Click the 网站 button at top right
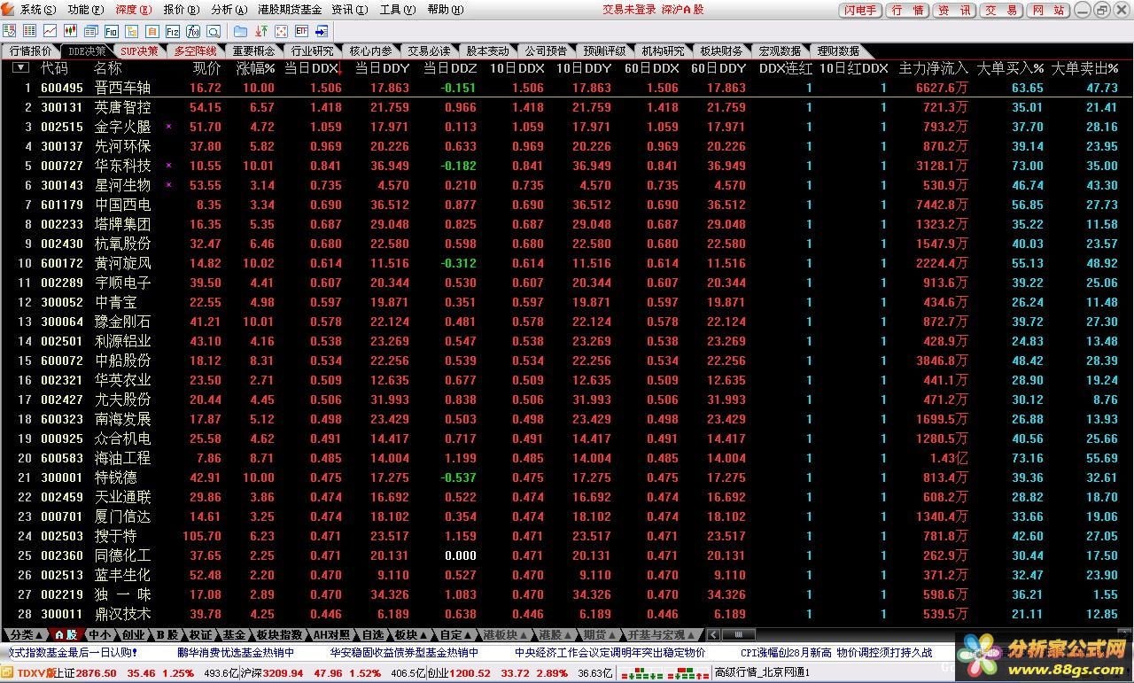 pyautogui.click(x=1048, y=10)
